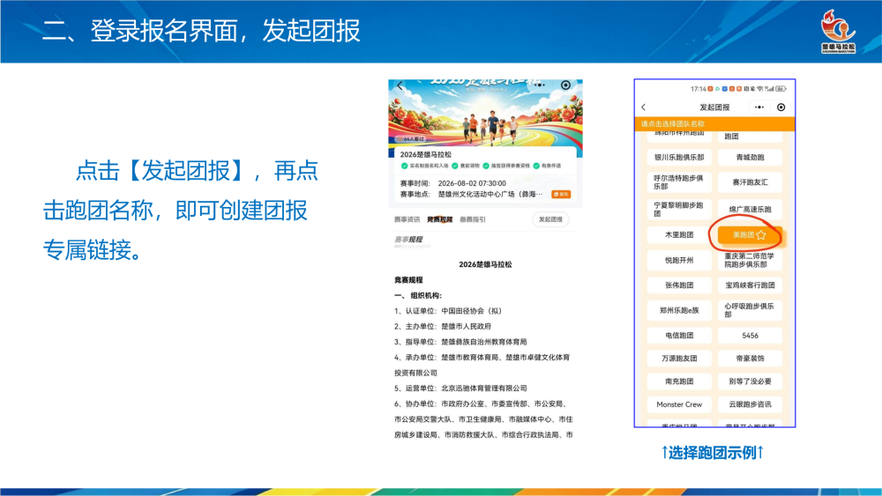Screen dimensions: 882x496
Task: Select the 张伟跑团 team
Action: coord(679,285)
